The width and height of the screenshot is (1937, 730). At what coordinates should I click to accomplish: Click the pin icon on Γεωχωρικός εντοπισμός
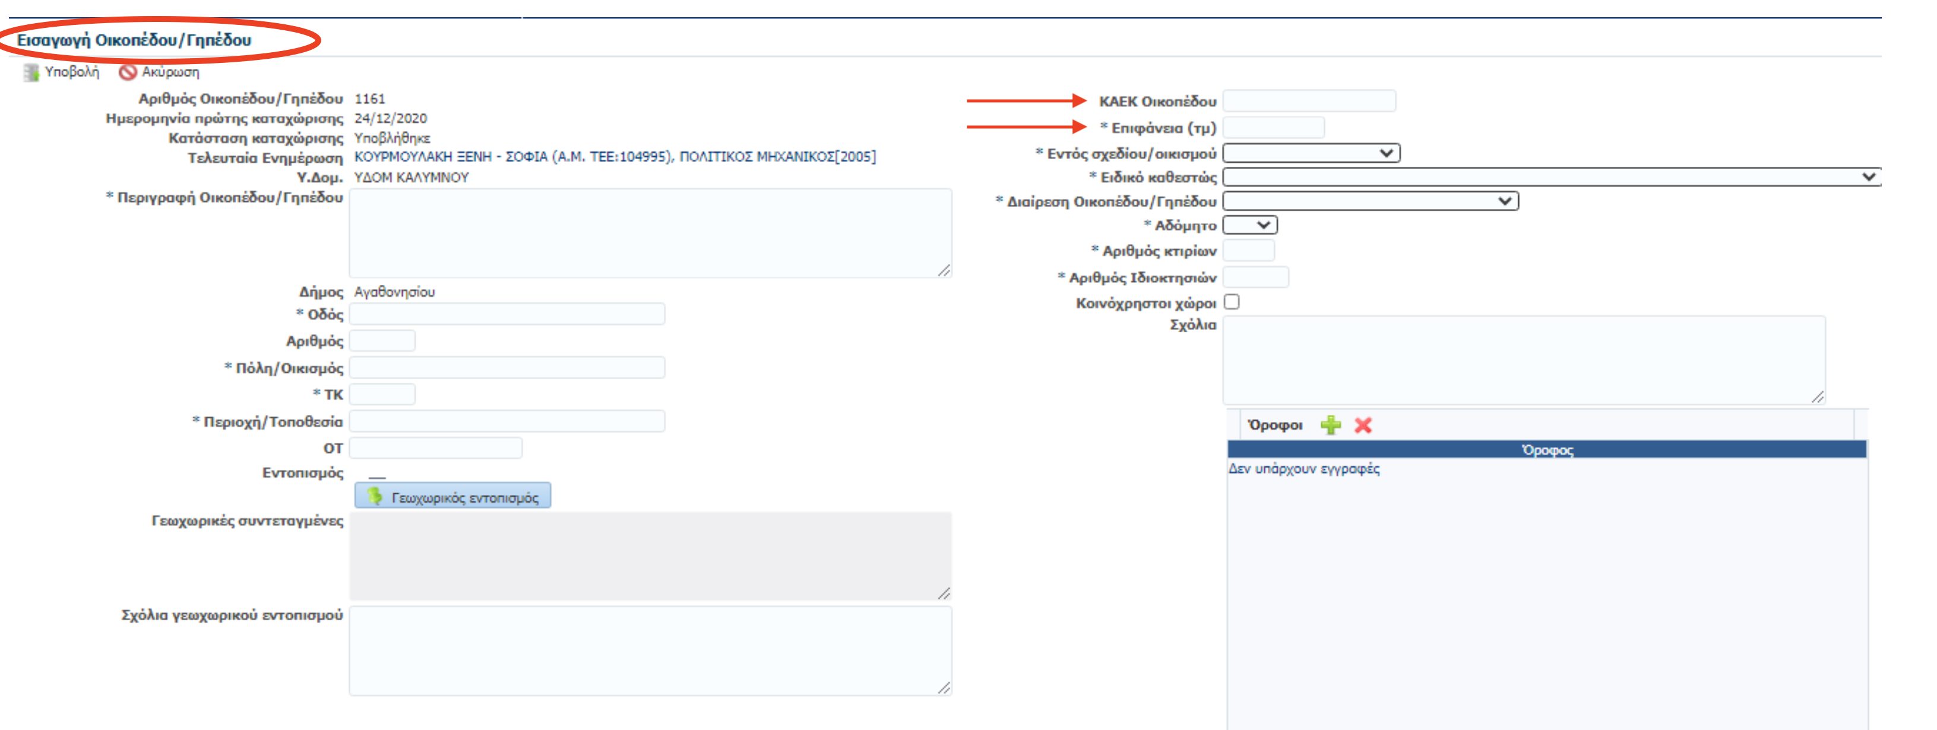(375, 496)
